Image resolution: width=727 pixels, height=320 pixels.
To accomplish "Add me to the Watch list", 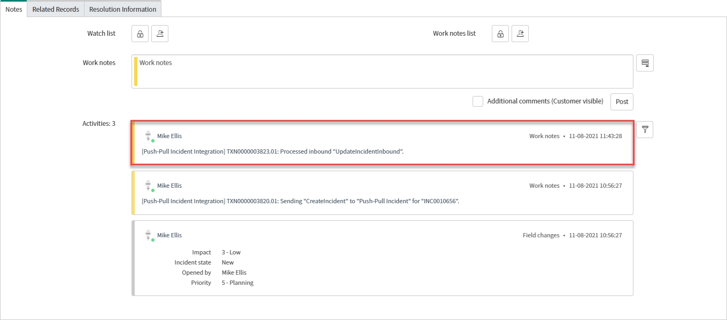I will tap(160, 34).
